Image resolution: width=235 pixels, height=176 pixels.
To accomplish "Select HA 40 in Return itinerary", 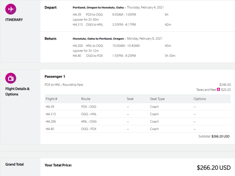I will tap(77, 56).
